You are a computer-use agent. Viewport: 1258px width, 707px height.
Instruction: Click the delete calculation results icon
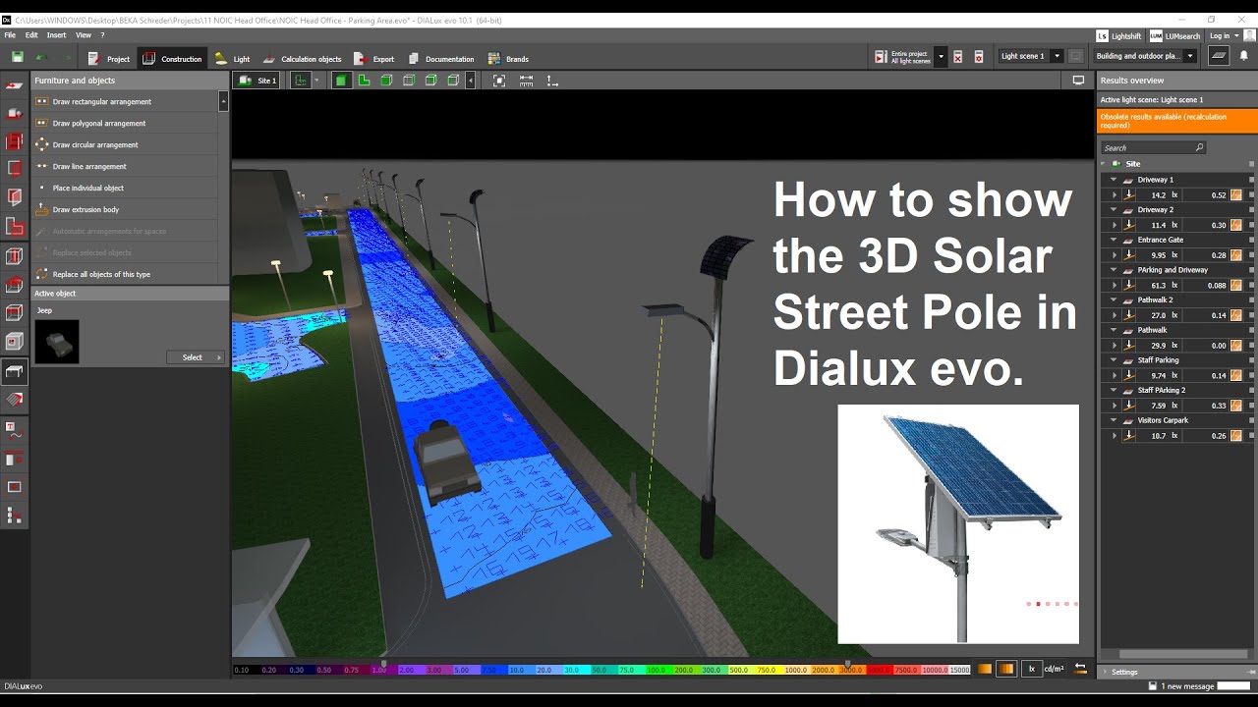click(x=958, y=57)
